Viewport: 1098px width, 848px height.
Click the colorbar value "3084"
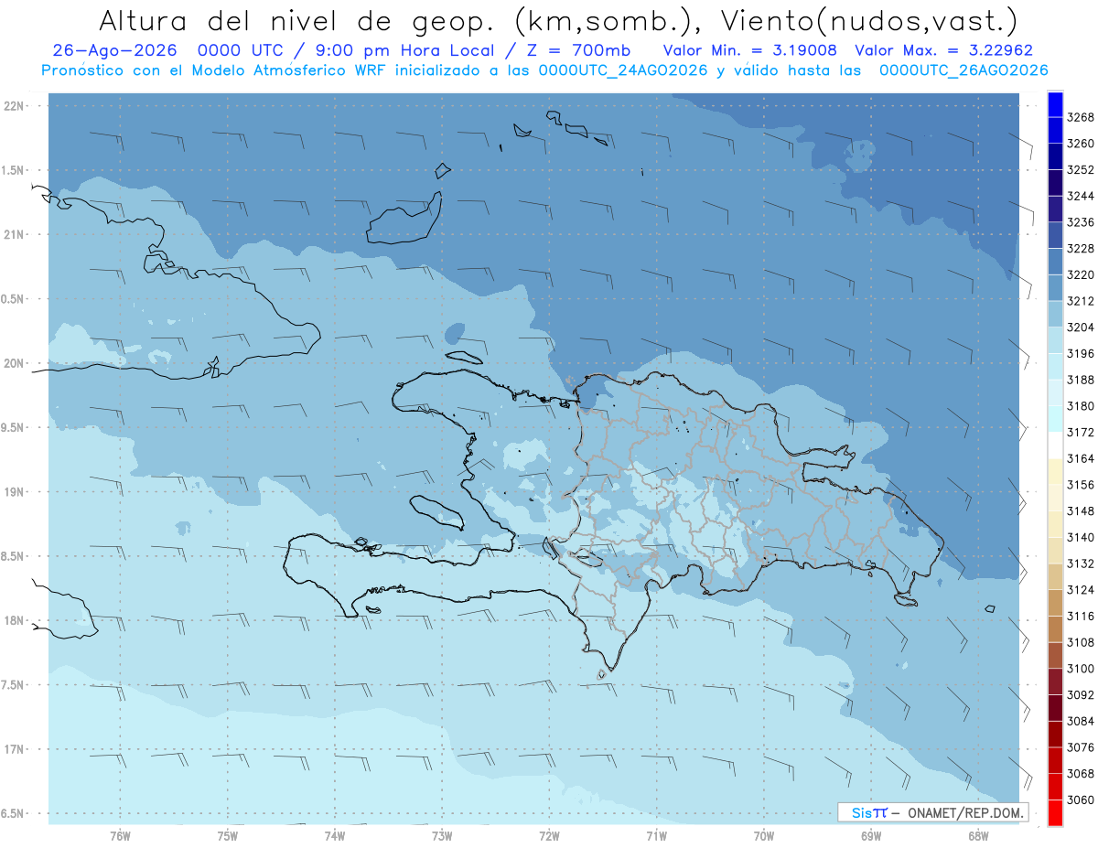1081,721
